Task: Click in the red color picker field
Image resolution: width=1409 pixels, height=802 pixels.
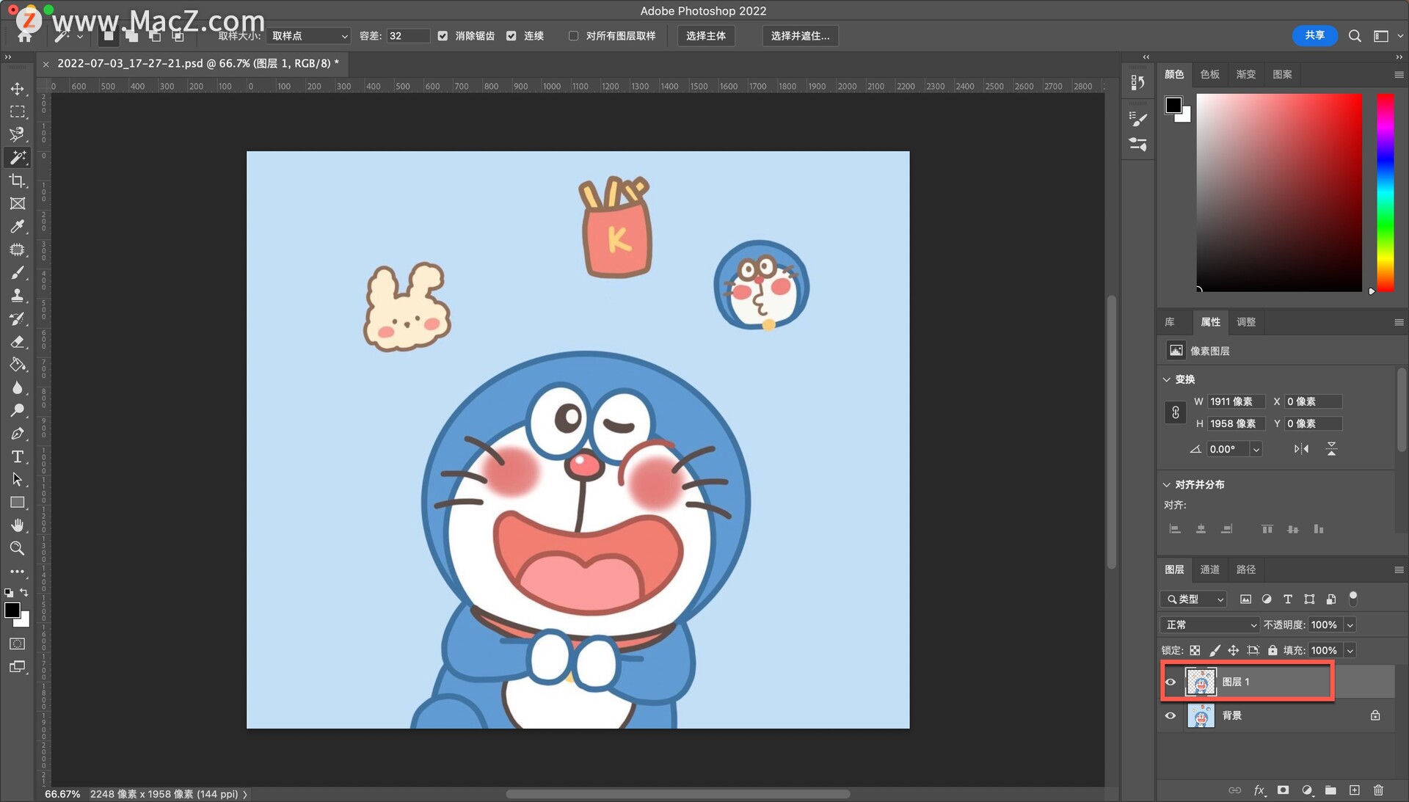Action: 1279,192
